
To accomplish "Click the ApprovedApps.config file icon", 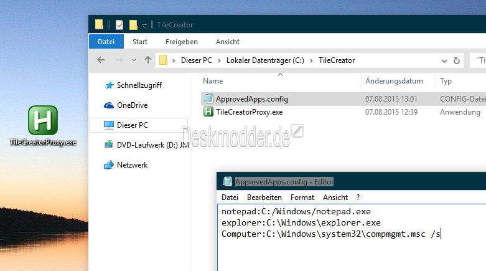I will tap(208, 98).
